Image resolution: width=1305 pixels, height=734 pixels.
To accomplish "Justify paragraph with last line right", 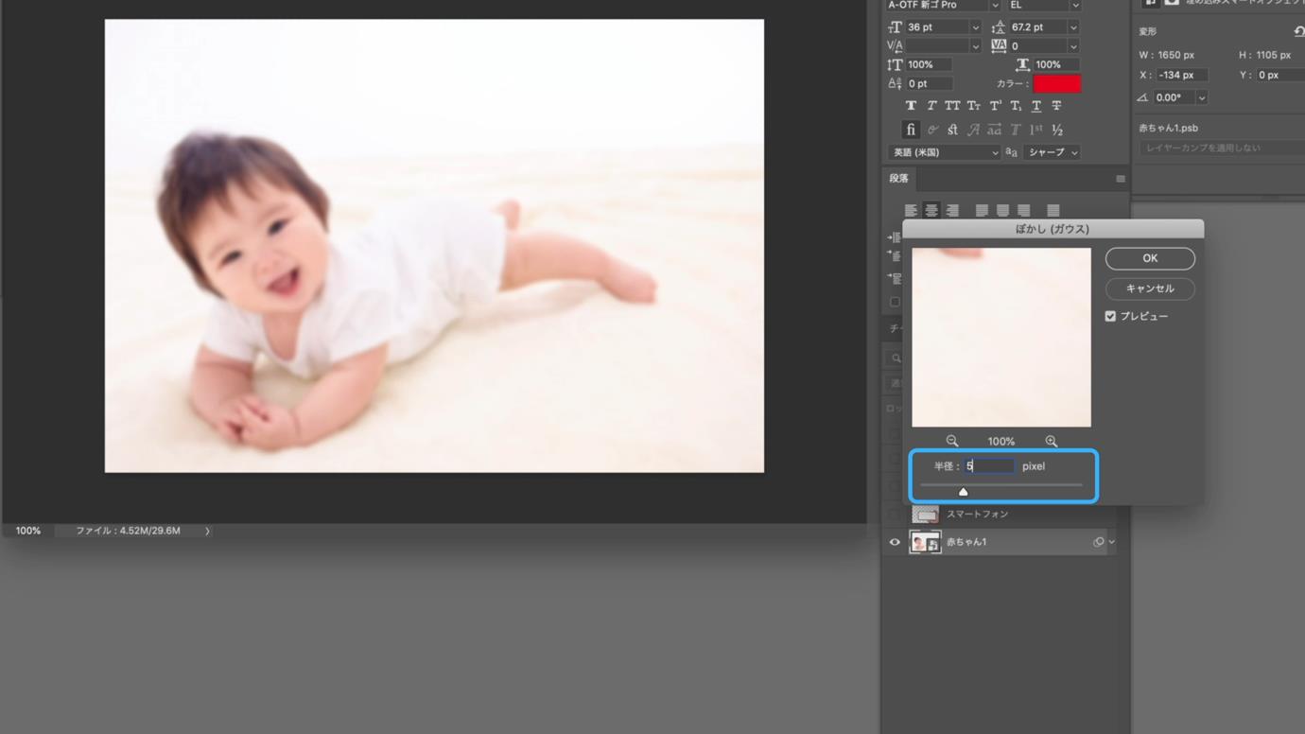I will (1023, 210).
